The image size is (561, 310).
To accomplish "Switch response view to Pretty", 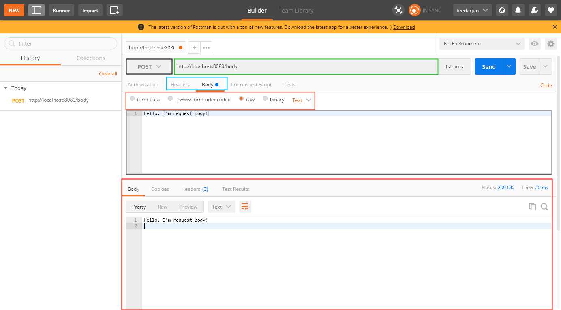I will tap(139, 207).
